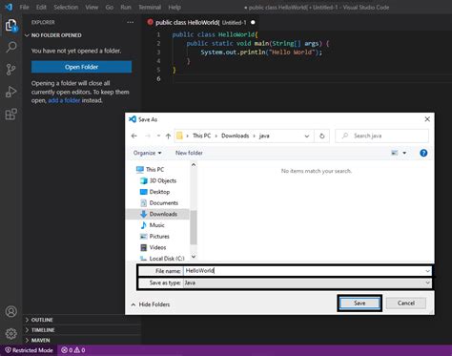Open Source Control view icon
This screenshot has width=452, height=356.
point(10,70)
